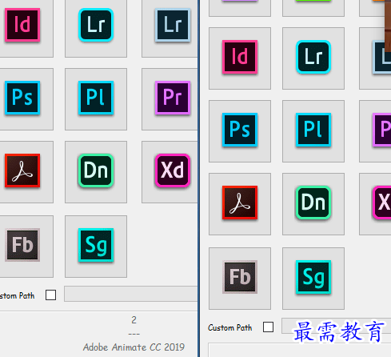Click InDesign (Id) icon in right window
The height and width of the screenshot is (357, 391).
click(x=240, y=57)
